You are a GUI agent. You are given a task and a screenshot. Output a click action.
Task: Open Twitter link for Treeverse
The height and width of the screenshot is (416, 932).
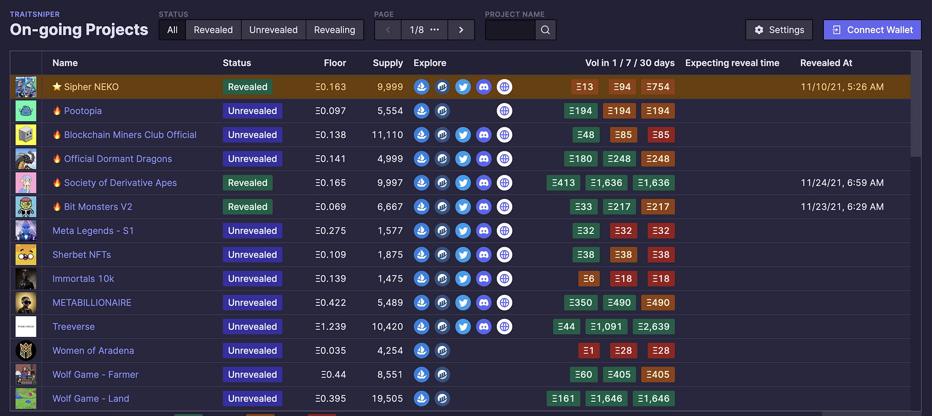pyautogui.click(x=463, y=327)
